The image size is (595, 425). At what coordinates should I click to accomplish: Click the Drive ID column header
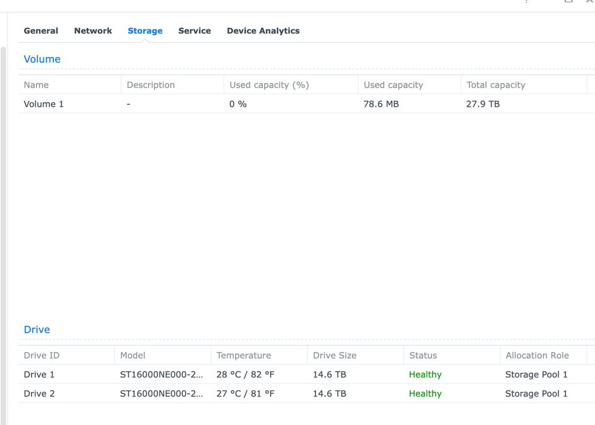[42, 356]
